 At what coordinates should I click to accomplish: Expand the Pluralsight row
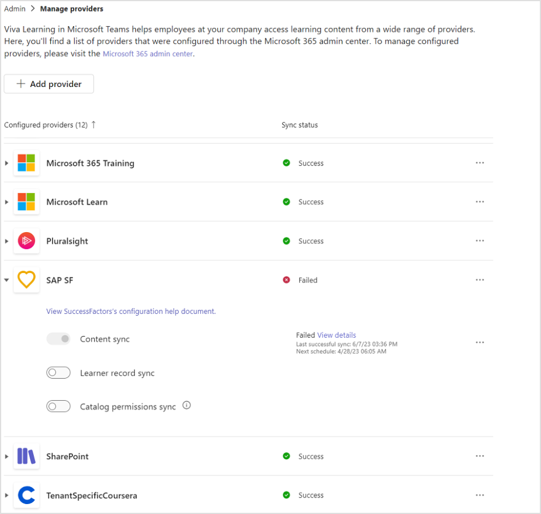click(x=6, y=241)
